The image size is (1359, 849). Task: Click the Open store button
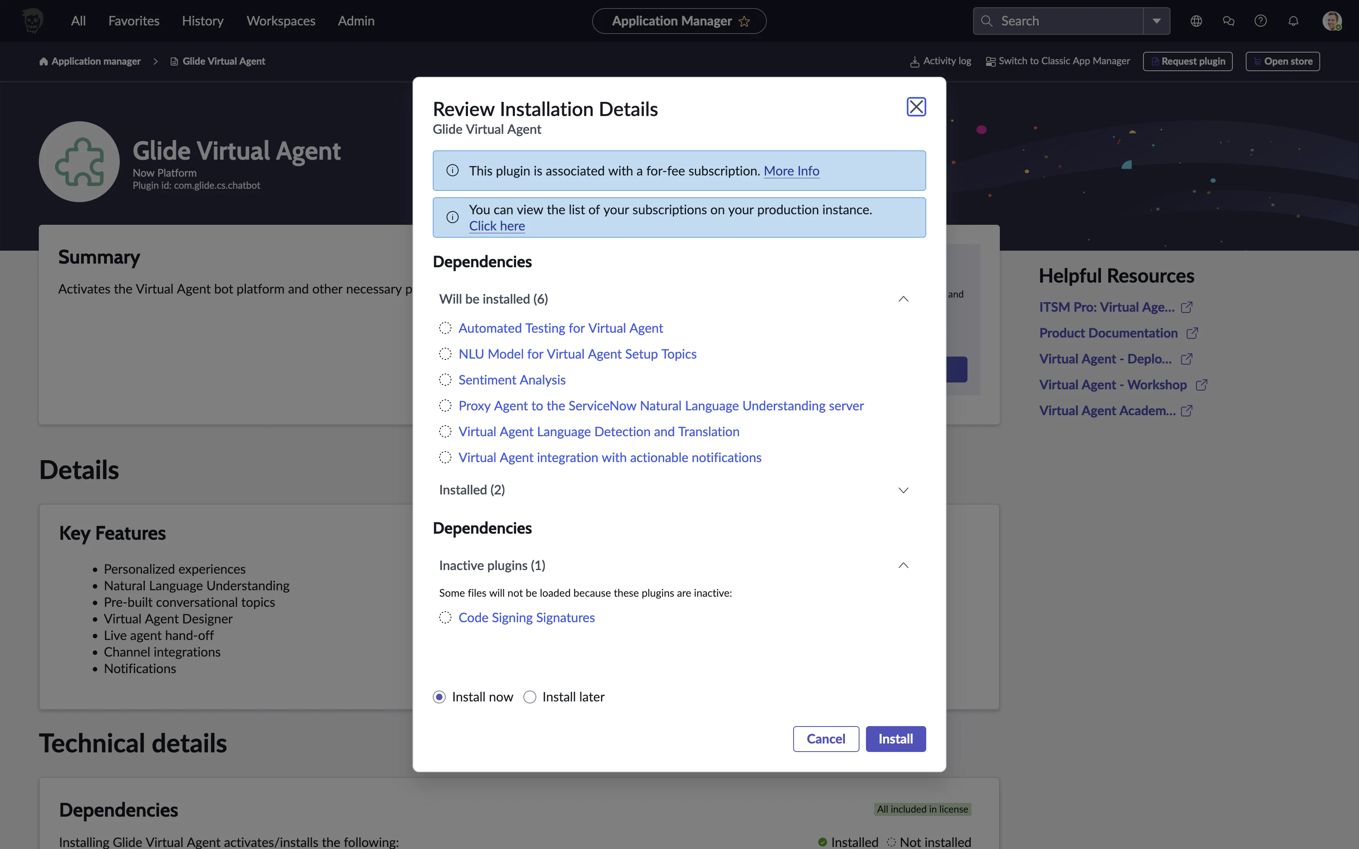pyautogui.click(x=1283, y=61)
